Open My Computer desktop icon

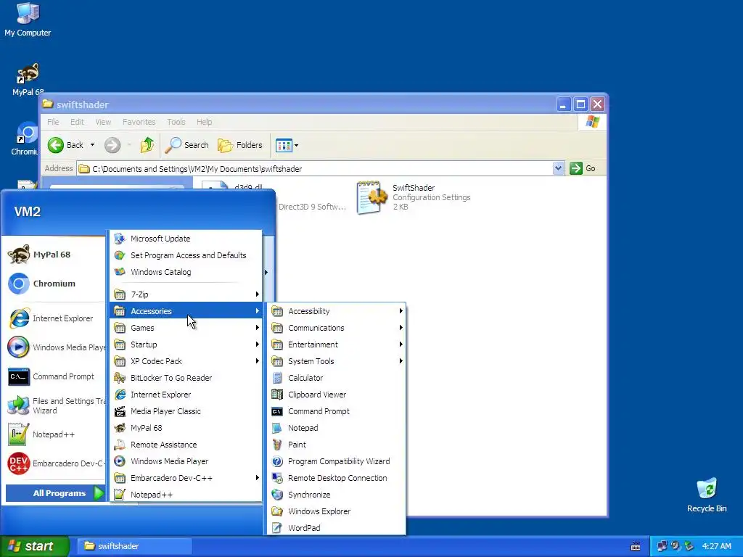pos(28,19)
